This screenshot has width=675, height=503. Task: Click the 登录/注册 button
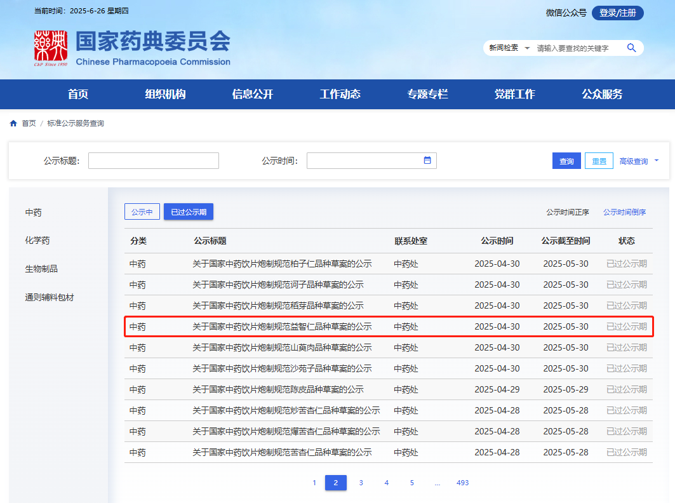coord(617,13)
